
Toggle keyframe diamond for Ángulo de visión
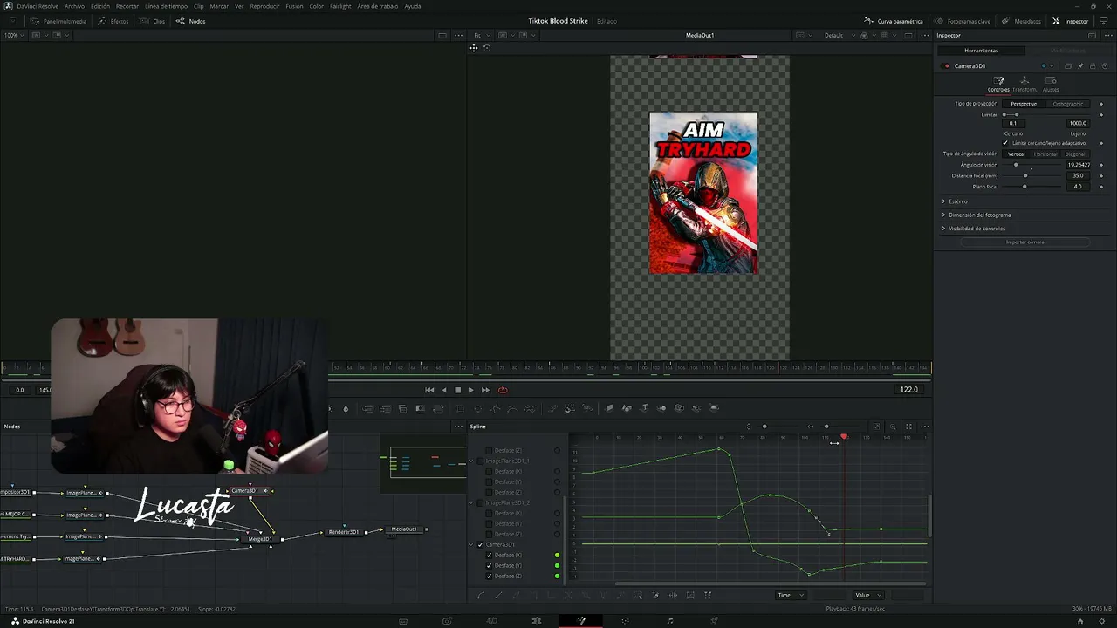(1101, 165)
